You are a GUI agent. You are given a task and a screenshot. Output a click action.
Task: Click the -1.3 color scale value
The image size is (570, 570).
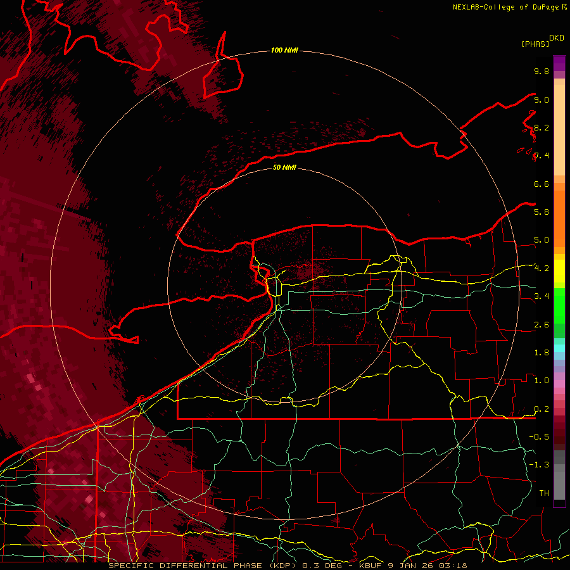pos(539,465)
